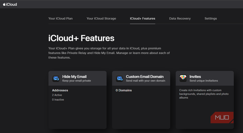Click the large iCloud+ Features page heading
Viewport: 243px width, 133px height.
click(81, 38)
